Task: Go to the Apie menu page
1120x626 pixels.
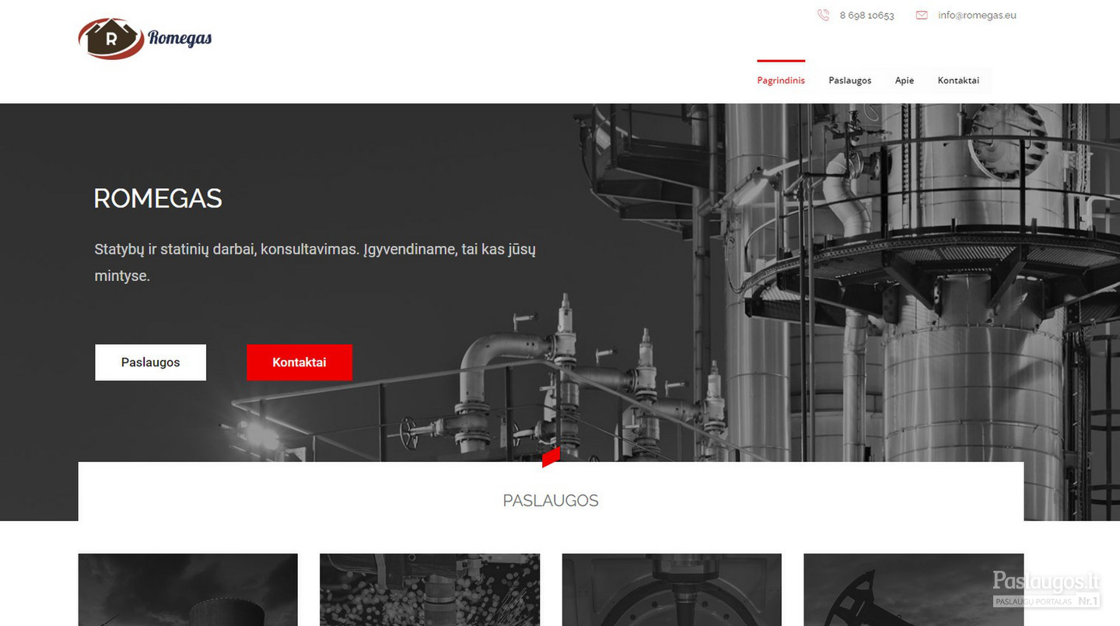Action: [905, 80]
